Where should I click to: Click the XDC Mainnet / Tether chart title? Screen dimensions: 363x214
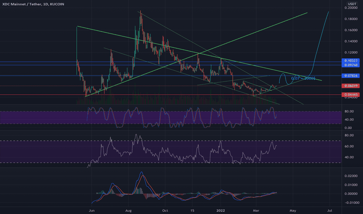pos(33,4)
